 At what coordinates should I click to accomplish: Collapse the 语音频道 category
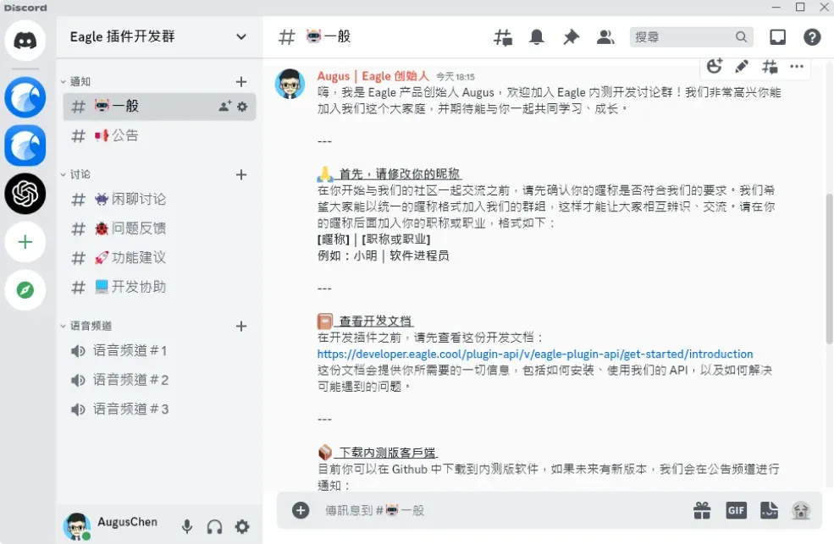[x=86, y=326]
